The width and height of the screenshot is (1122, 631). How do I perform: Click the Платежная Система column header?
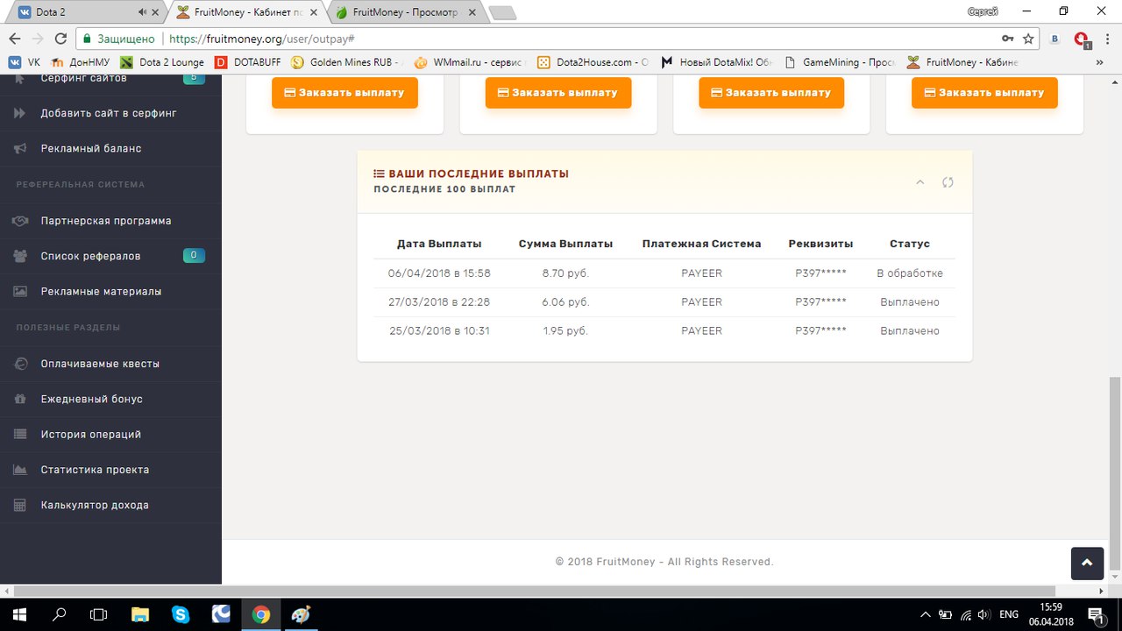701,244
